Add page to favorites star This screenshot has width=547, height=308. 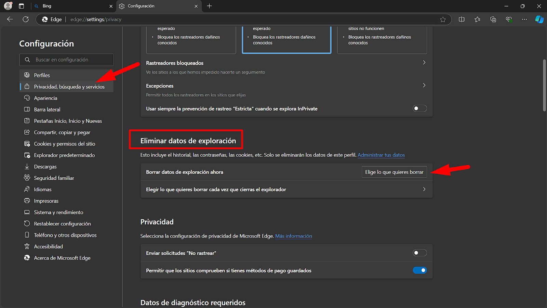pos(443,20)
